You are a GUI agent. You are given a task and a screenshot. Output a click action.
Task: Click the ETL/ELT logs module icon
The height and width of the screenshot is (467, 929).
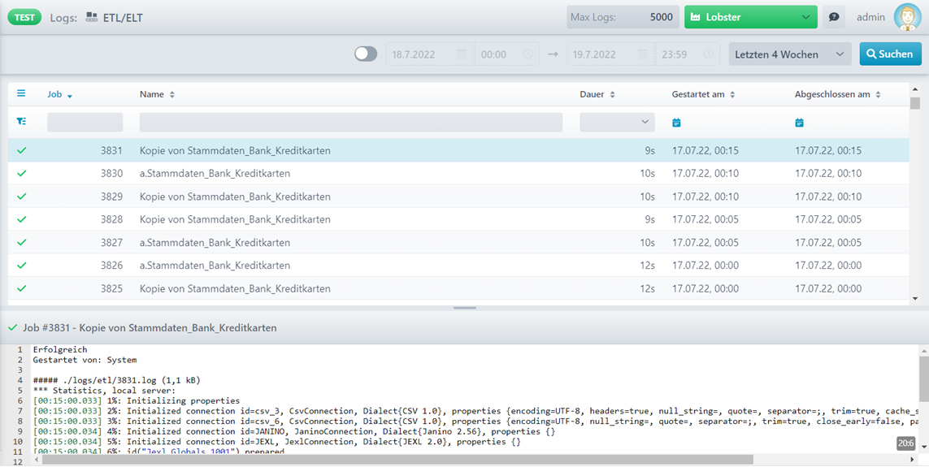[x=91, y=17]
